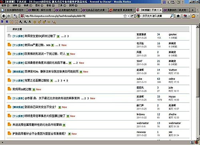200x145 pixels.
Task: Click the first letter A toolbar icon
Action: 21,22
